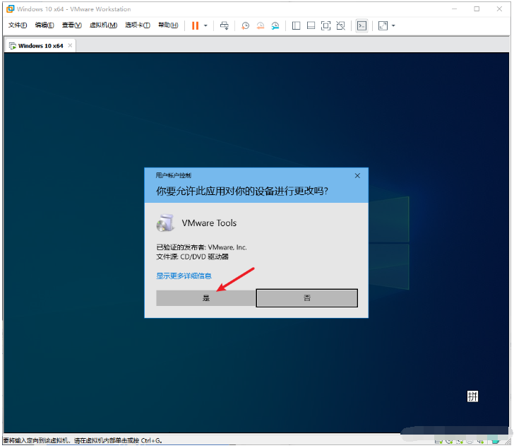Image resolution: width=514 pixels, height=448 pixels.
Task: Enter full screen mode
Action: [325, 25]
